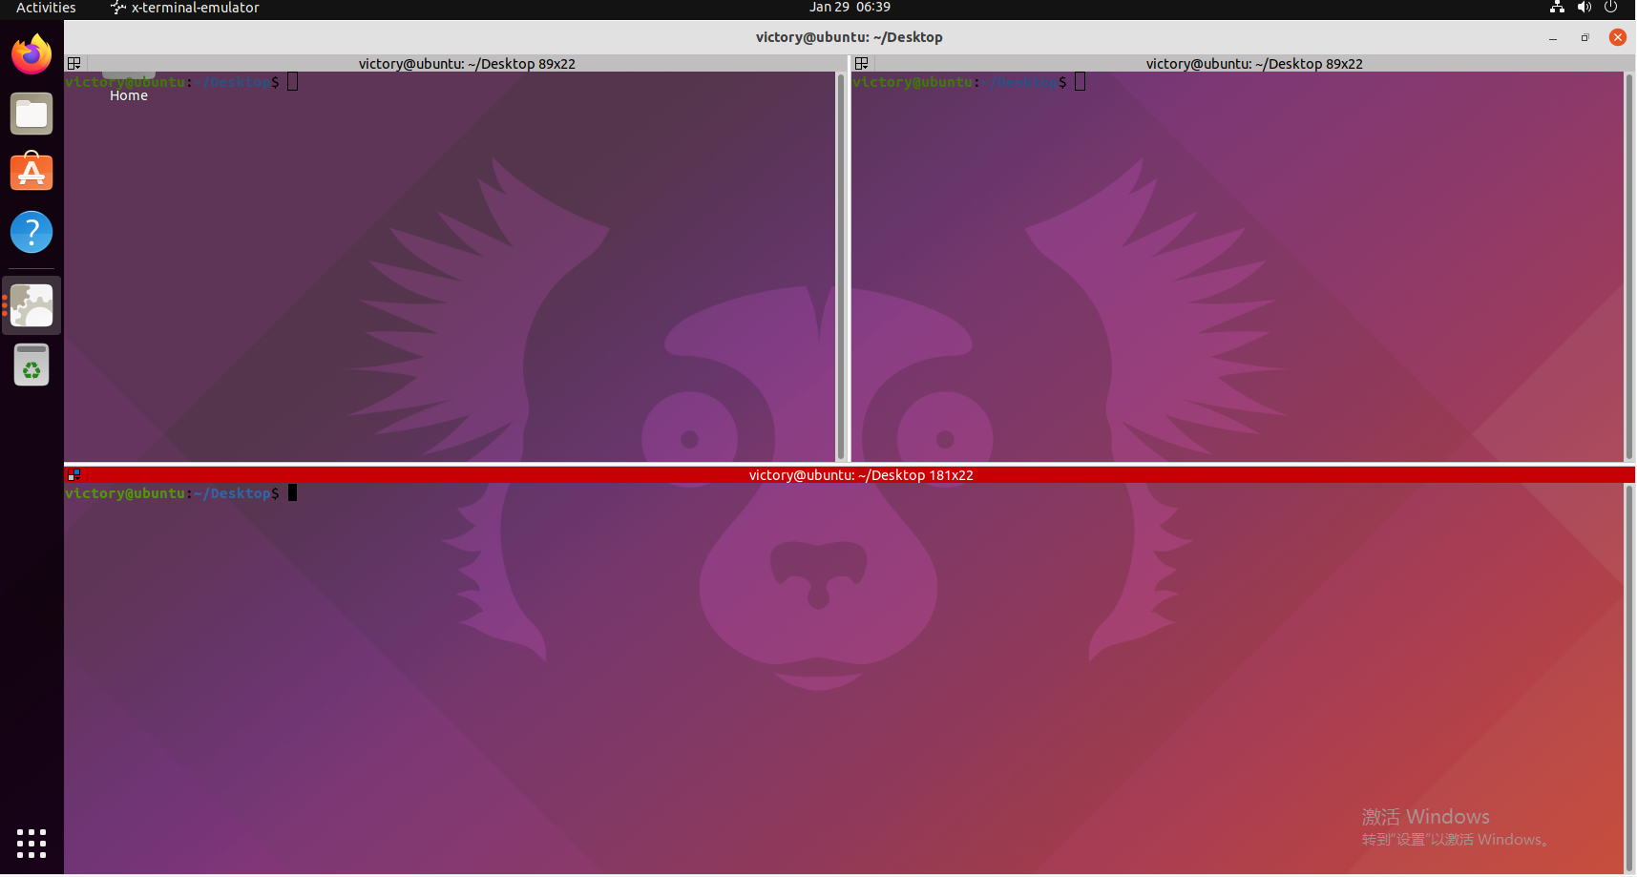Close the terminal window
The width and height of the screenshot is (1637, 877).
click(x=1618, y=37)
